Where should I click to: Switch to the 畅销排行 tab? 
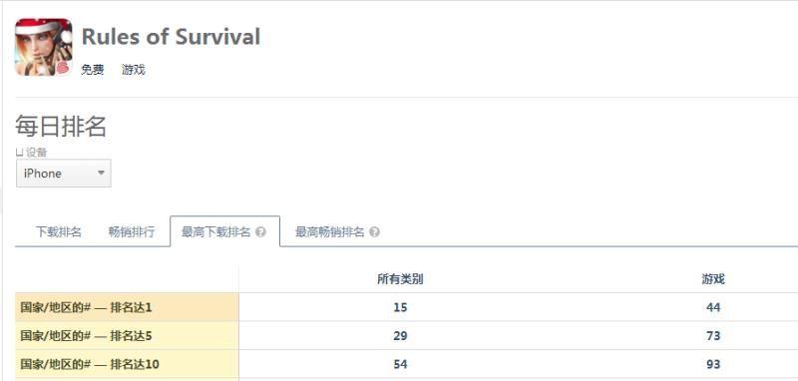click(x=132, y=232)
